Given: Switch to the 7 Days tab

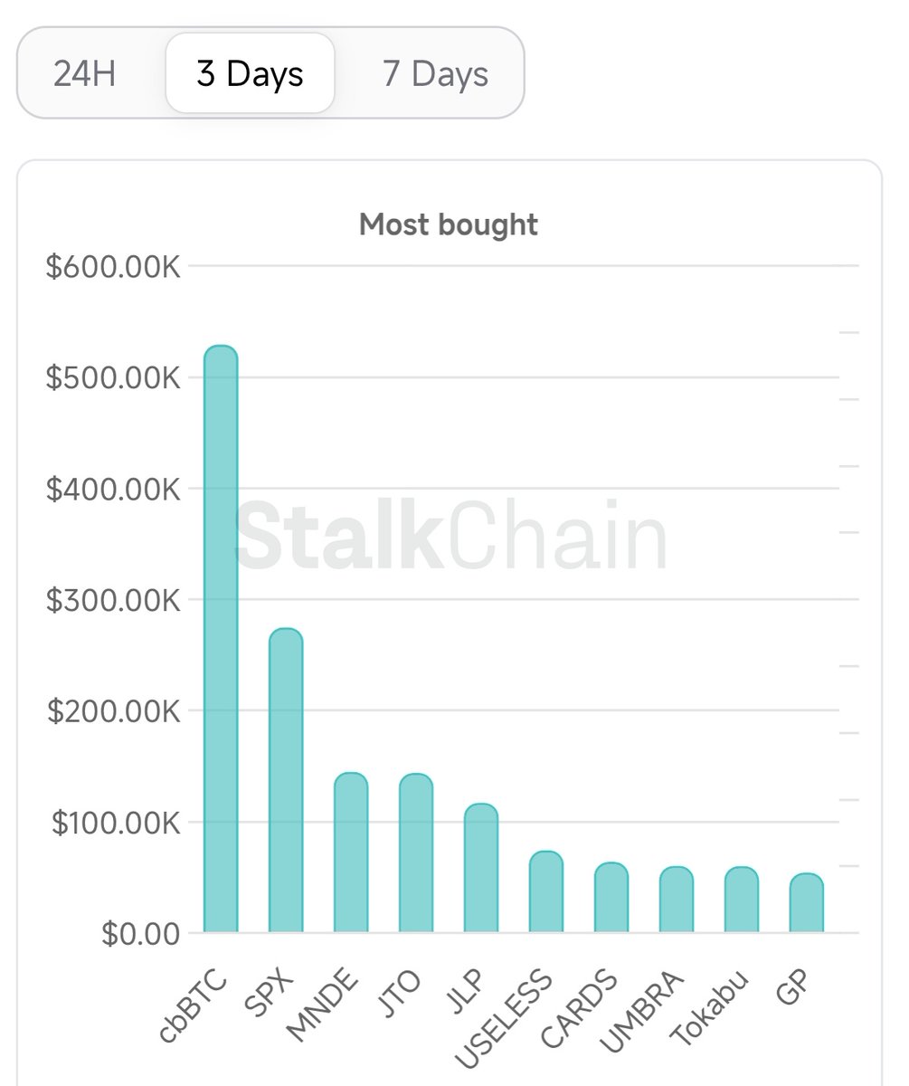Looking at the screenshot, I should [x=435, y=73].
